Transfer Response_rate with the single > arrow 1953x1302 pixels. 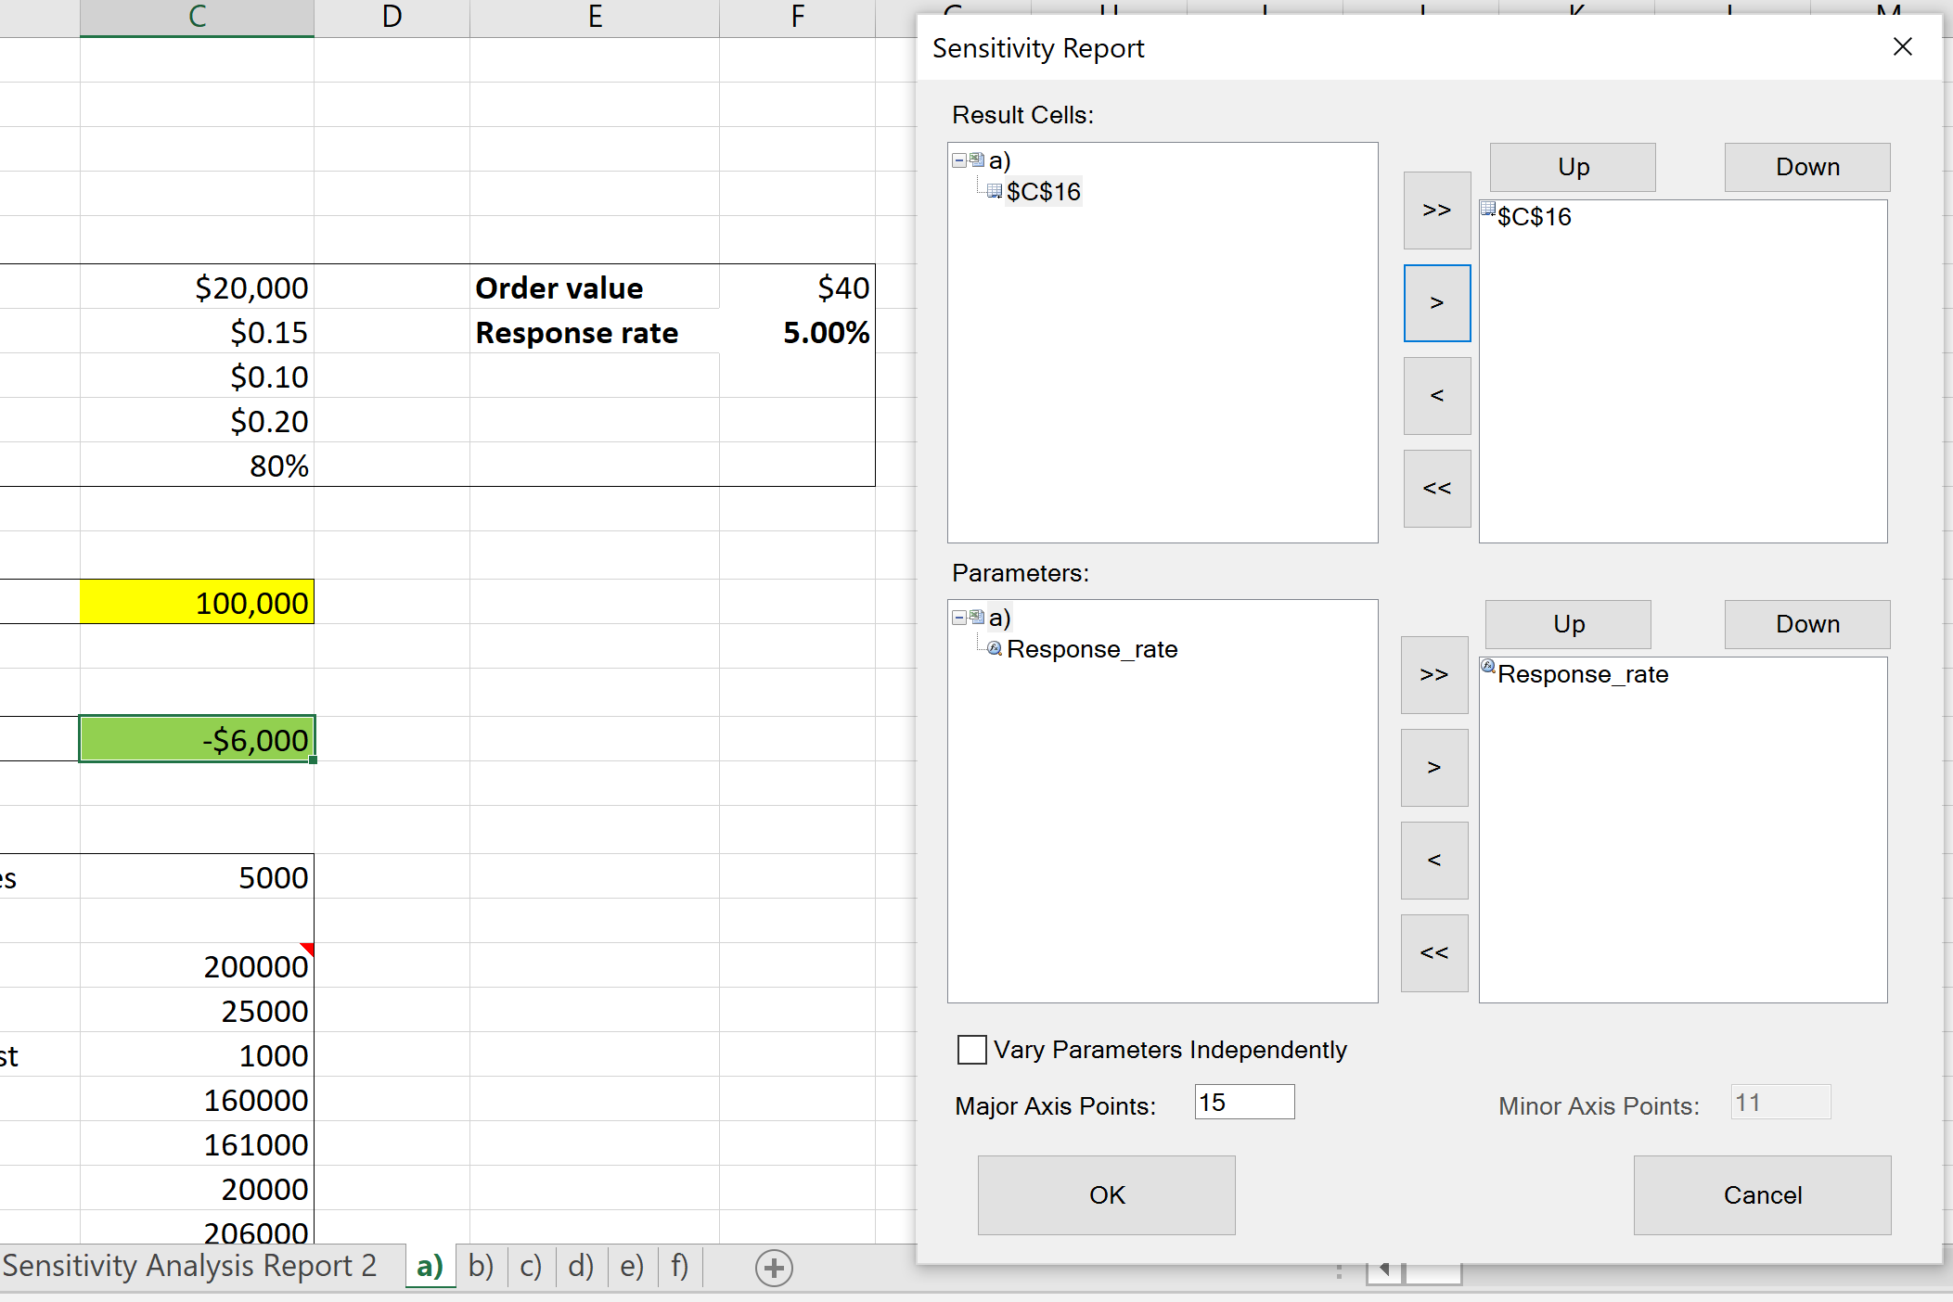[x=1433, y=767]
